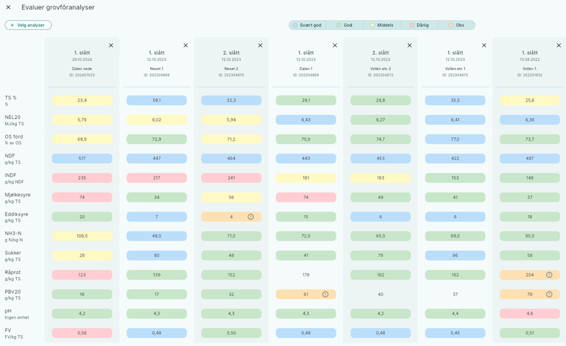566x346 pixels.
Task: Select the Dårlig legend chip
Action: 419,25
